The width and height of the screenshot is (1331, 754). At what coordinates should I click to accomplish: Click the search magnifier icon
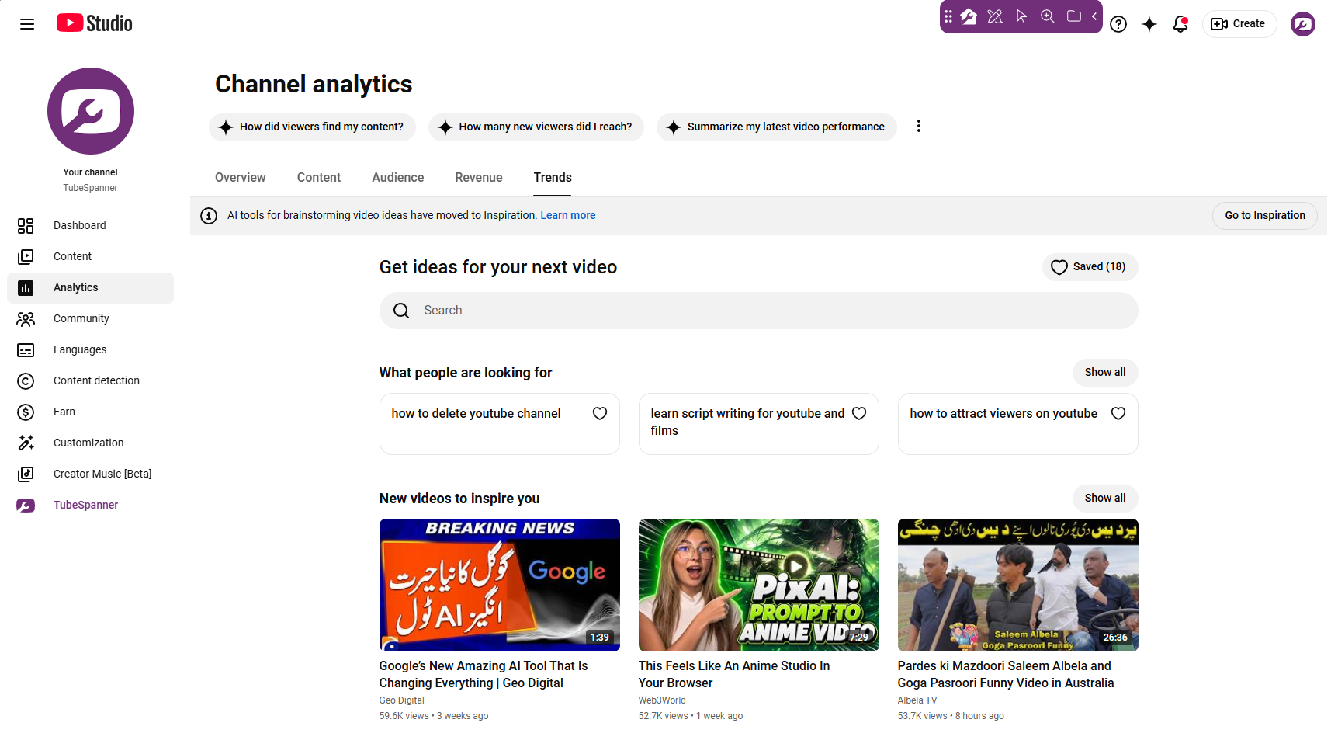point(401,311)
